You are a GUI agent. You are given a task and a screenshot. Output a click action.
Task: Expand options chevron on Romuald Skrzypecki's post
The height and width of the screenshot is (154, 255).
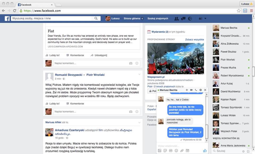pos(139,74)
